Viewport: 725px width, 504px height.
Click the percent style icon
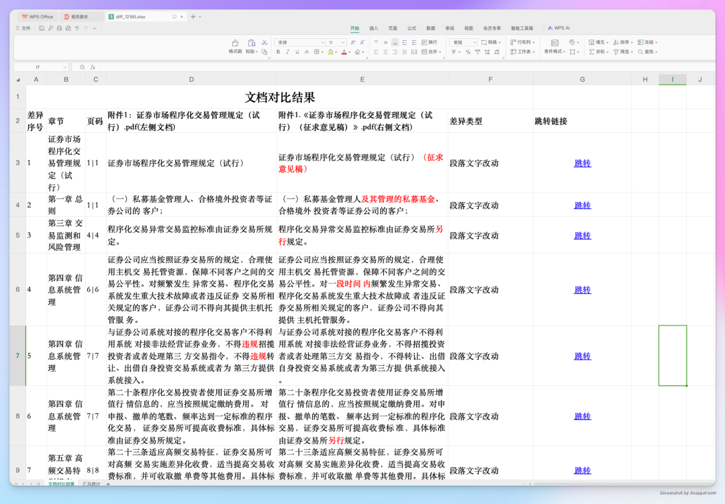pyautogui.click(x=468, y=52)
